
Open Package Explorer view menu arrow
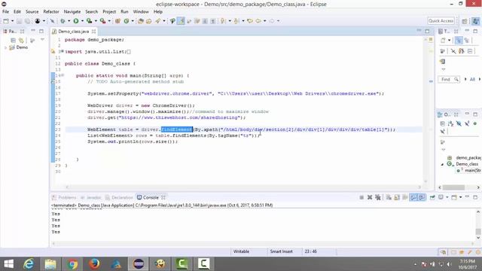click(42, 40)
